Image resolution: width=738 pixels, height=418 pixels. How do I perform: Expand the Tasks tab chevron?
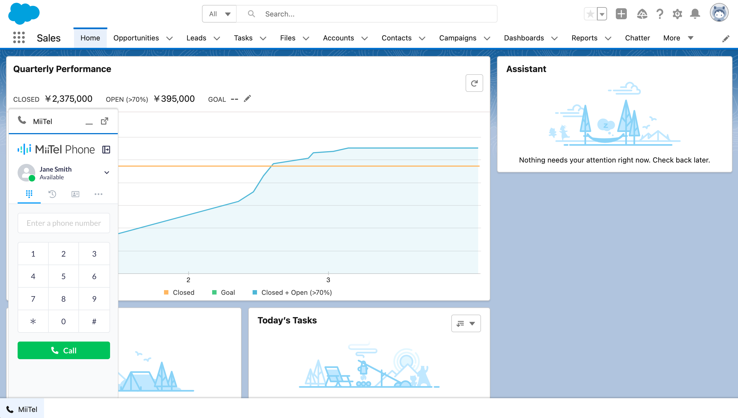pos(263,38)
